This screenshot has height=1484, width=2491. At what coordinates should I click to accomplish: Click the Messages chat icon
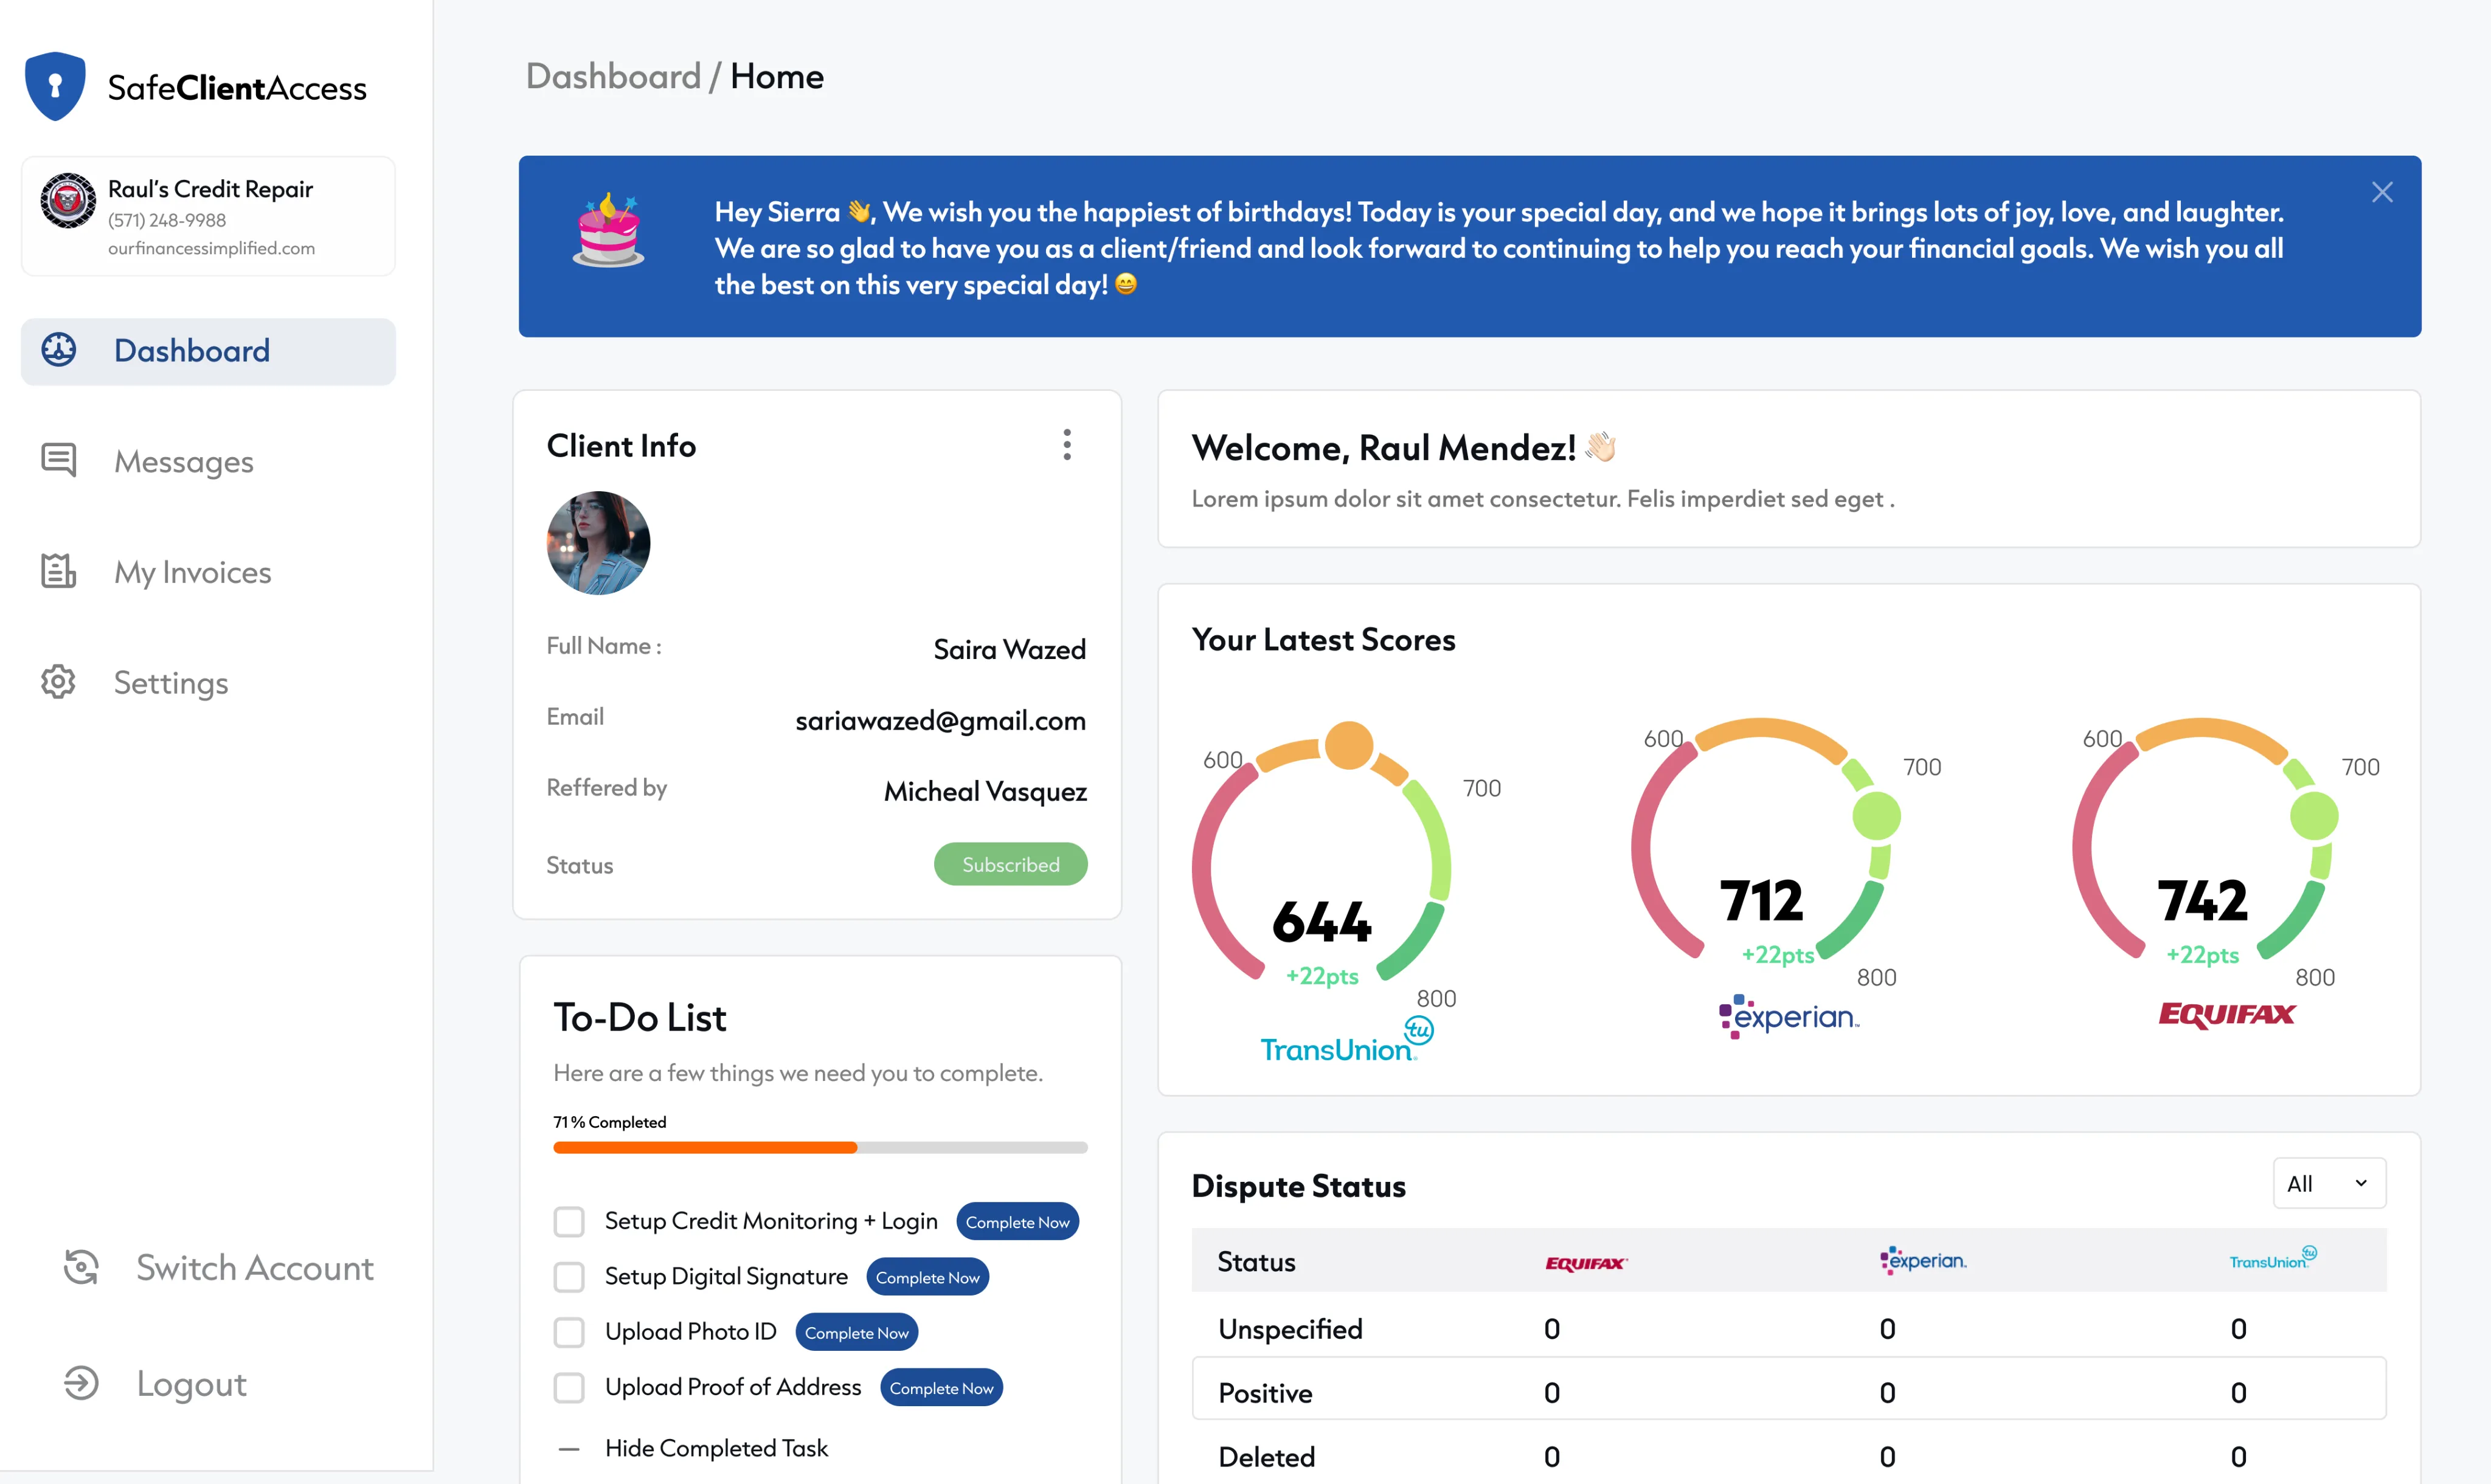tap(59, 460)
